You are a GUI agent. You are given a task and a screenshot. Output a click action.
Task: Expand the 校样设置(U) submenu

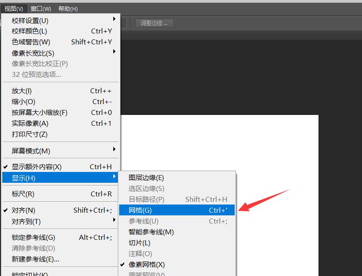[x=61, y=20]
